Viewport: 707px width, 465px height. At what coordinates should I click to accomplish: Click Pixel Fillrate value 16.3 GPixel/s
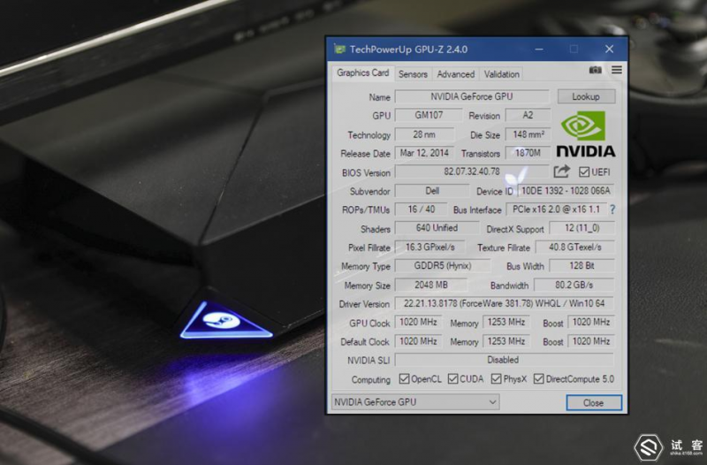pyautogui.click(x=430, y=248)
